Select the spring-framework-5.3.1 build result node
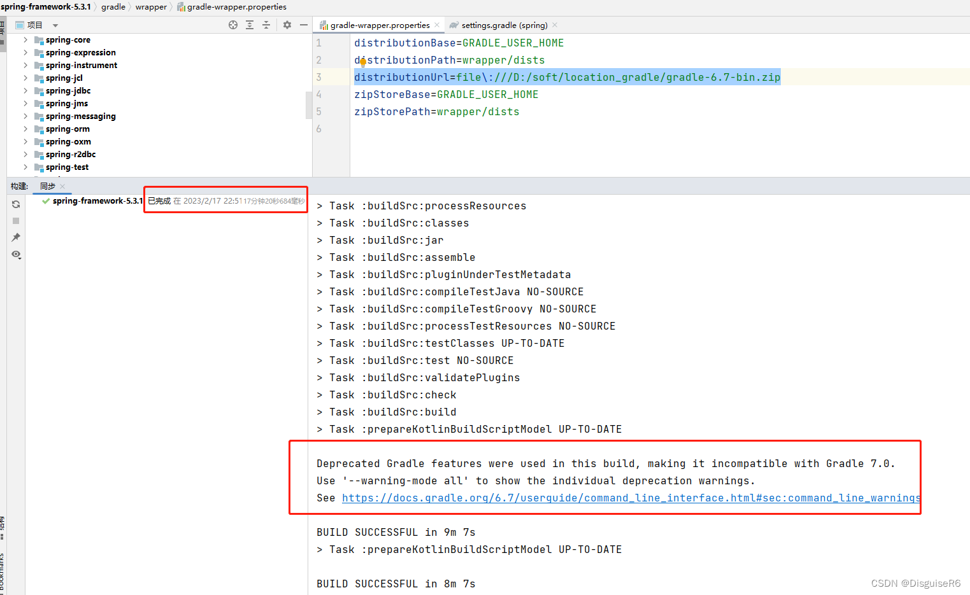The width and height of the screenshot is (970, 595). (x=97, y=200)
